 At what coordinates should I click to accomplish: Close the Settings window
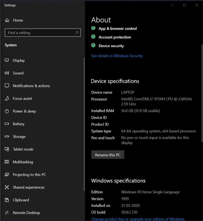[197, 5]
